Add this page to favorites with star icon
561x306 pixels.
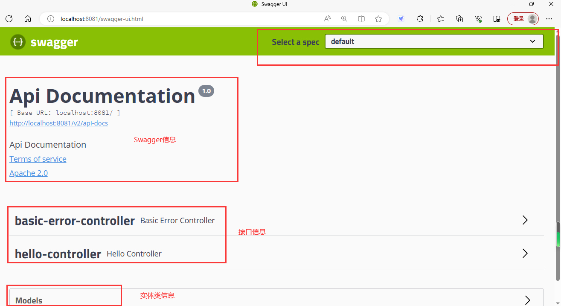(x=378, y=19)
